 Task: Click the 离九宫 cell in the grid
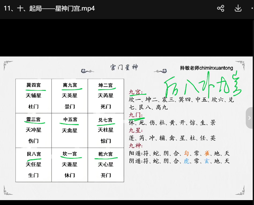point(70,96)
